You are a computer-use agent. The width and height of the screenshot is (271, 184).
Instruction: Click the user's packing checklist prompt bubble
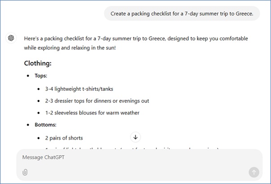tap(182, 14)
